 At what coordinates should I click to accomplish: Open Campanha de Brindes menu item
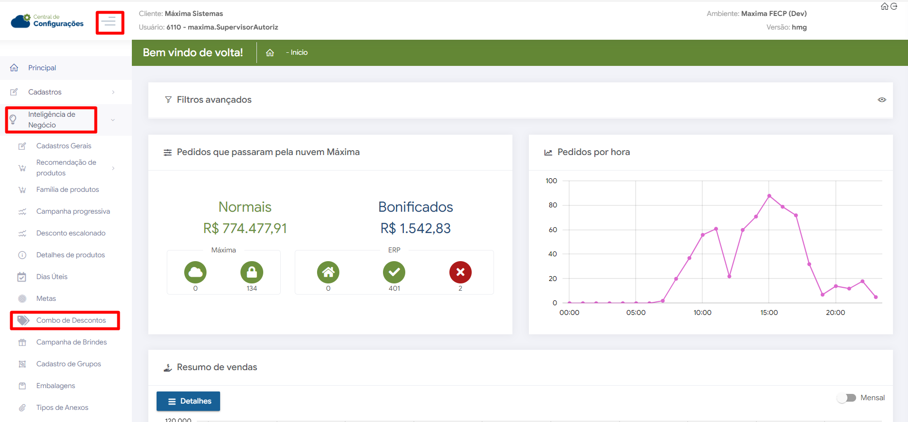pos(71,342)
